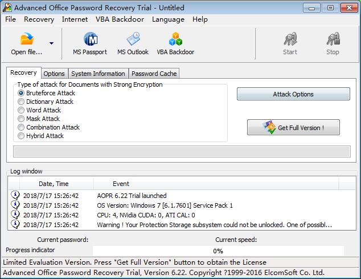The image size is (361, 279).
Task: Click the Limited Evaluation Version status text
Action: (x=134, y=262)
